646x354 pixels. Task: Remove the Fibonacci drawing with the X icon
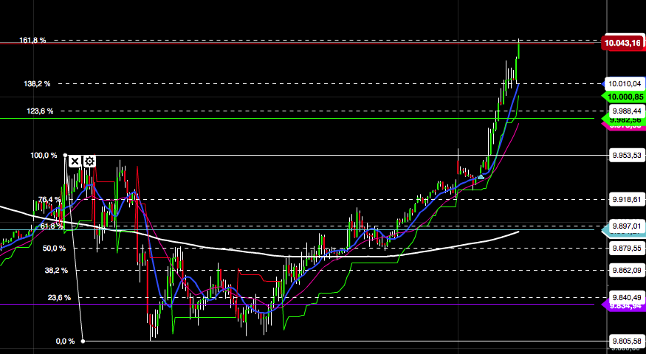pyautogui.click(x=75, y=161)
